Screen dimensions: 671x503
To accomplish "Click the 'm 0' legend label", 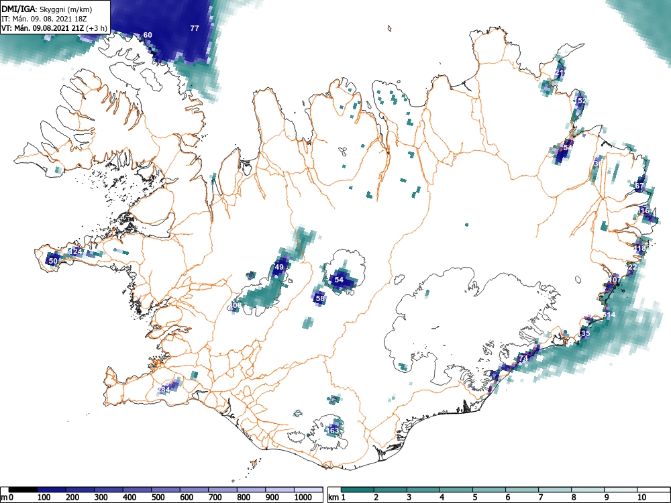I will point(7,498).
